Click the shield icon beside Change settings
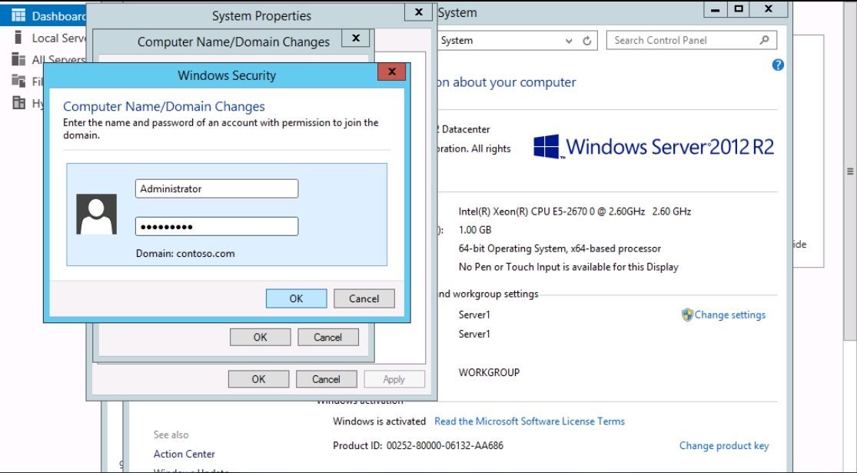This screenshot has height=473, width=857. pyautogui.click(x=687, y=315)
